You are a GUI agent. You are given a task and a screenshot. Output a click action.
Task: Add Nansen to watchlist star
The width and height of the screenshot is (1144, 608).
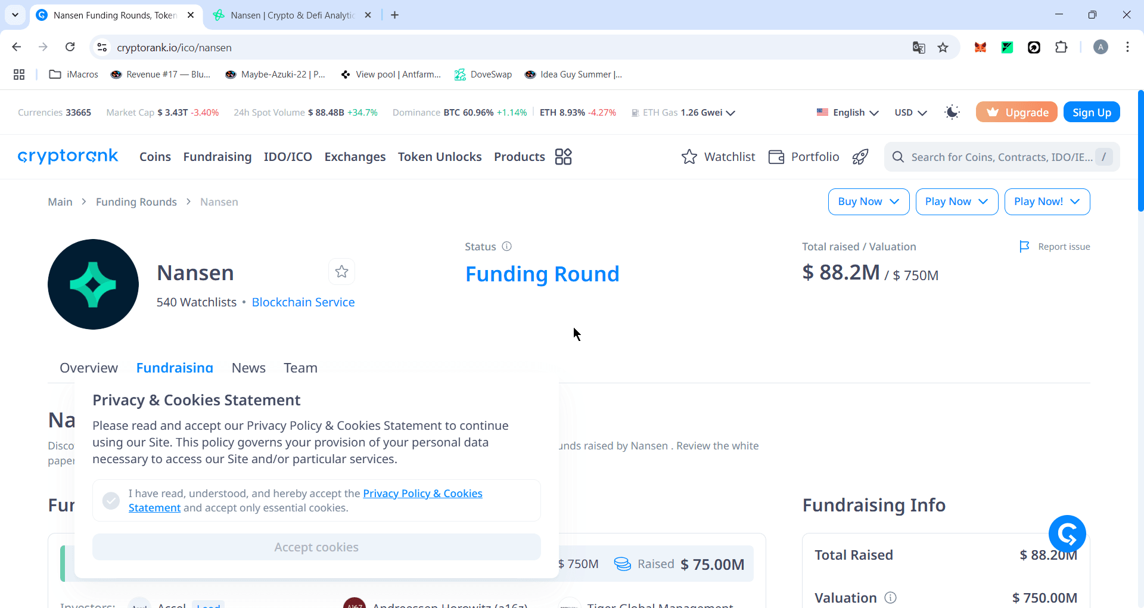click(341, 272)
